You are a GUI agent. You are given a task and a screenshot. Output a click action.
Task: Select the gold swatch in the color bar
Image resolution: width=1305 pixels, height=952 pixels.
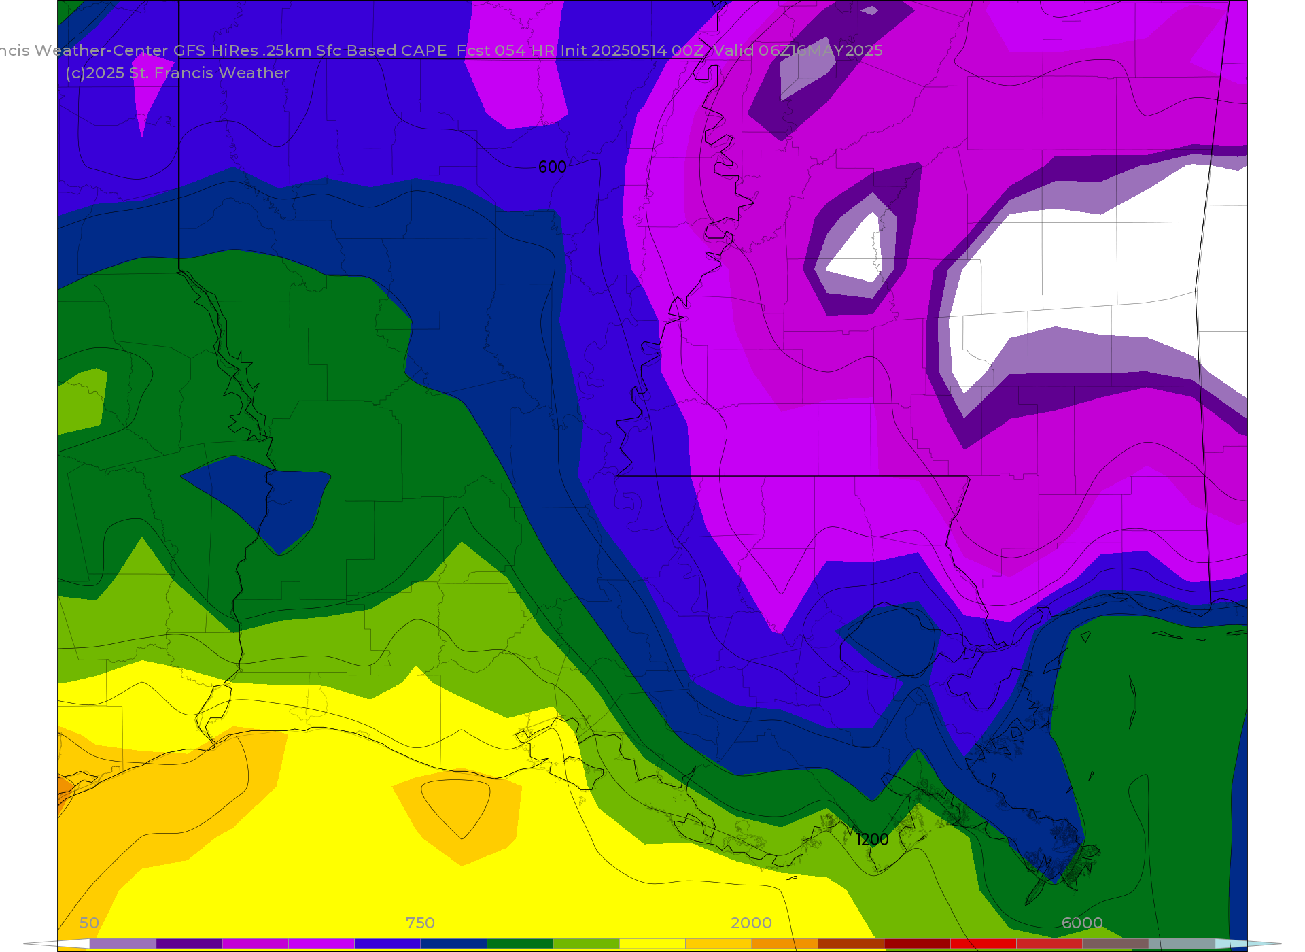tap(718, 944)
